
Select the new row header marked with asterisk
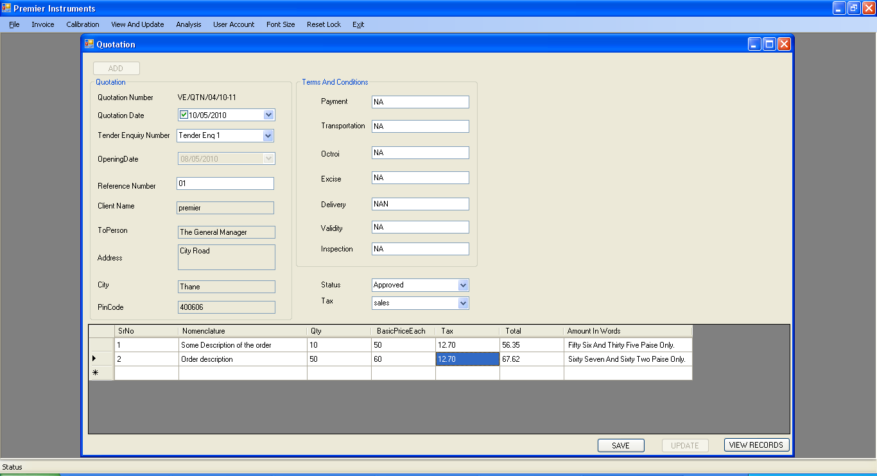(x=101, y=373)
